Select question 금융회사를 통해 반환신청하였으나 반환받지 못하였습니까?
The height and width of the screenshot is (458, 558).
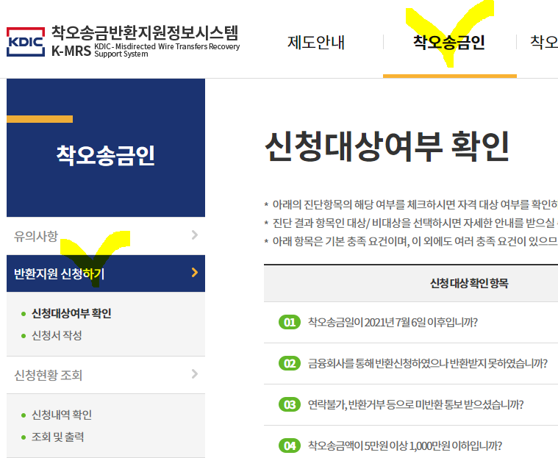click(427, 363)
